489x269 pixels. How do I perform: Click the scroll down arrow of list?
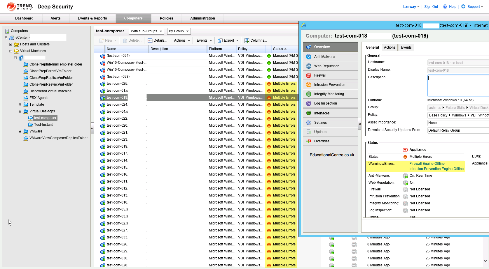pos(485,261)
